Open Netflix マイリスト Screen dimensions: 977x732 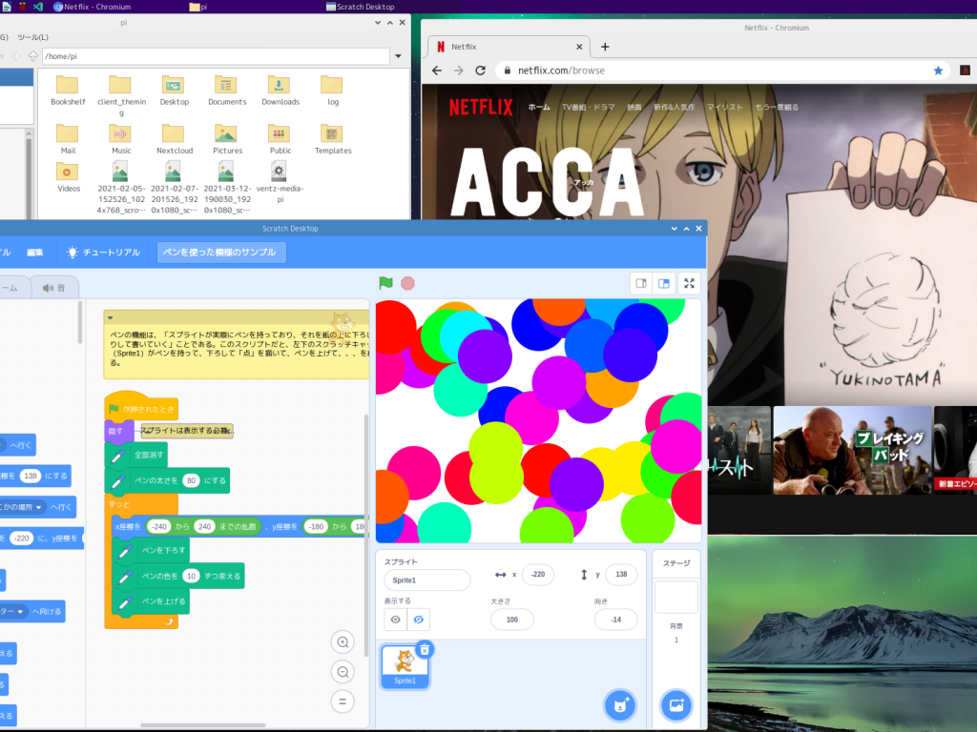(725, 107)
